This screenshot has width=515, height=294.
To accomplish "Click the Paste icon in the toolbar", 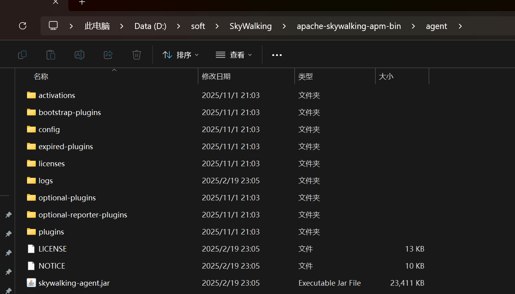I will [x=50, y=55].
